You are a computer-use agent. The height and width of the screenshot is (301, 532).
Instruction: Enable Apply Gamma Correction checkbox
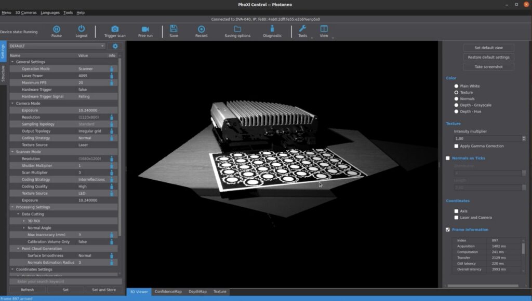[x=457, y=146]
